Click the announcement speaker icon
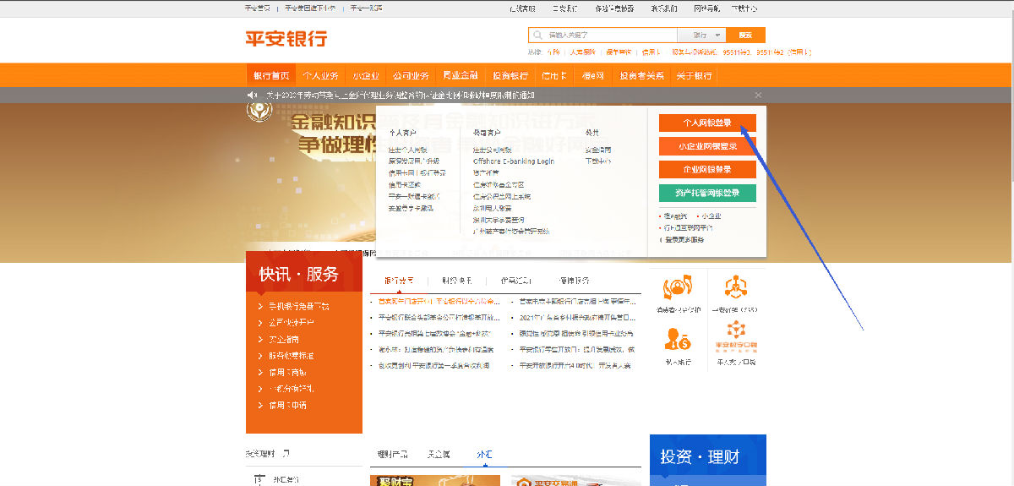 tap(252, 95)
